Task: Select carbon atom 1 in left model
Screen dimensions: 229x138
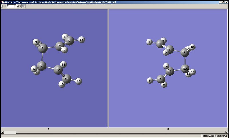Action: (x=43, y=49)
